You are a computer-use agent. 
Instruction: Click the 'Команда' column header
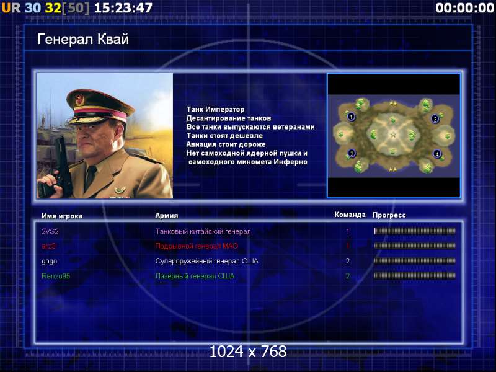tap(350, 215)
